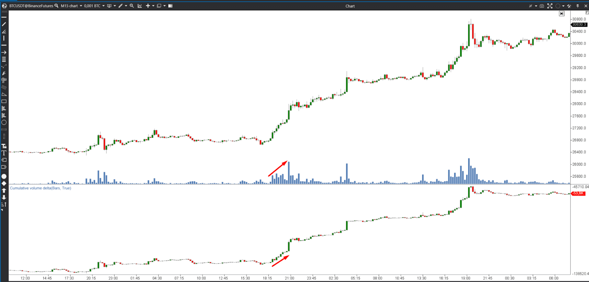Click the Chart window title
589x282 pixels.
[350, 6]
